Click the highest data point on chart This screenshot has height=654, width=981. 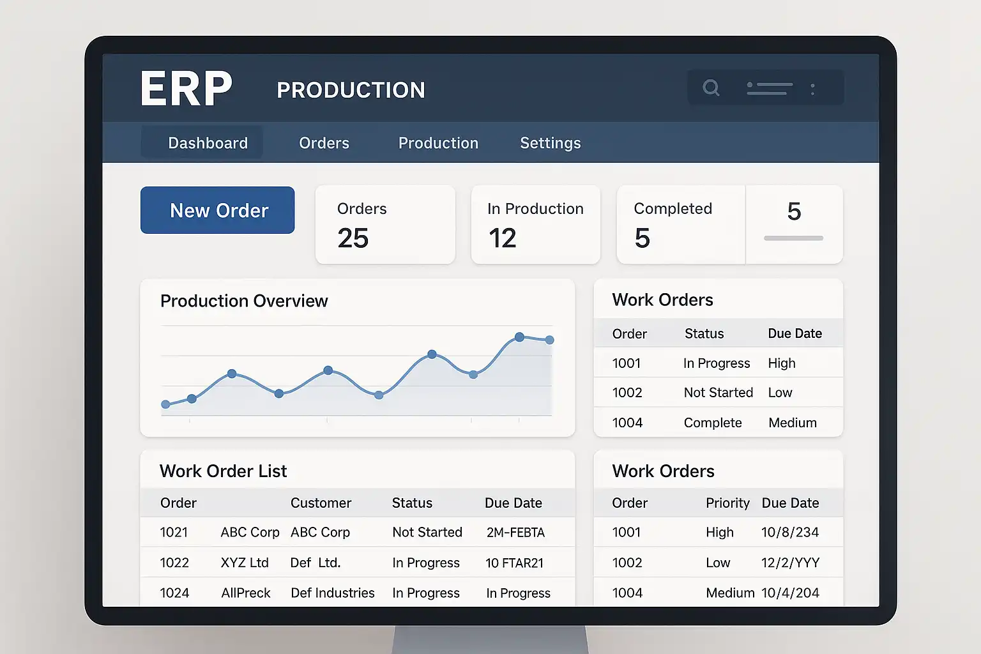pos(519,337)
